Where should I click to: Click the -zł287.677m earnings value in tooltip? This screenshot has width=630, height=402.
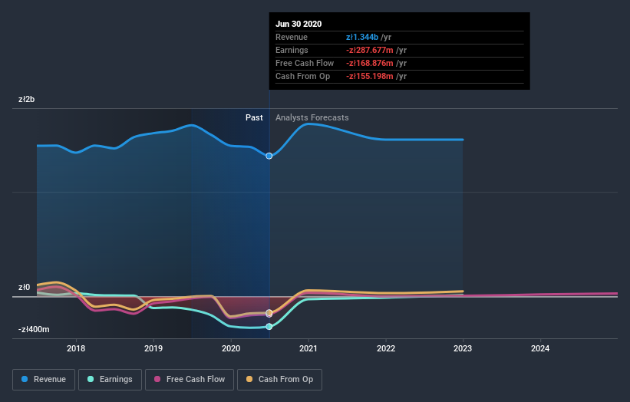point(370,50)
